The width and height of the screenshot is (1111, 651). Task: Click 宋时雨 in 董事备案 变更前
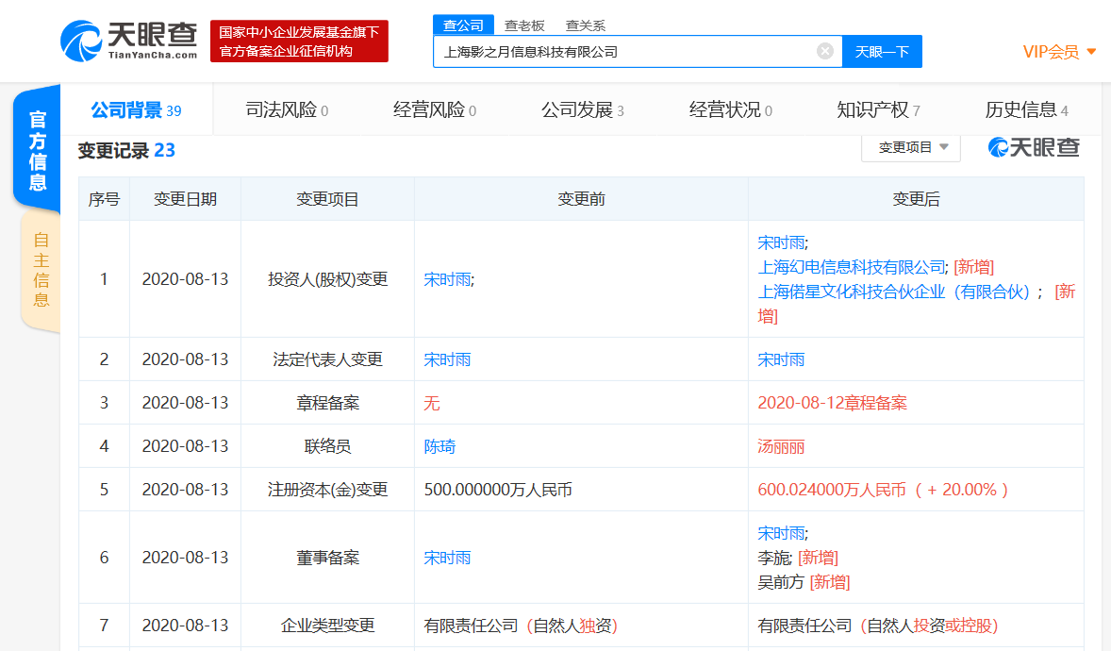[x=447, y=559]
